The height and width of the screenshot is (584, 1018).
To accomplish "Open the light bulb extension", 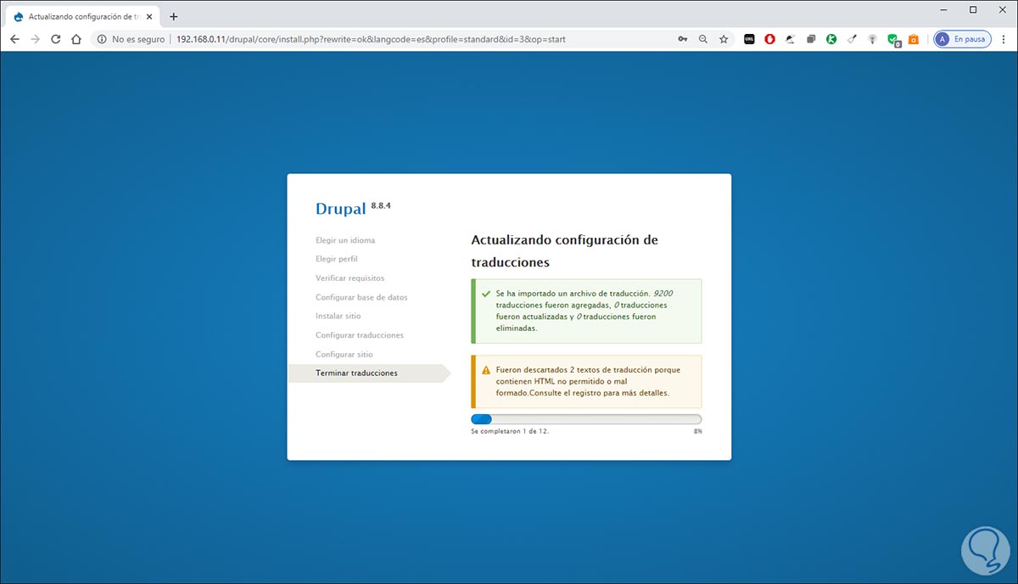I will (x=872, y=39).
